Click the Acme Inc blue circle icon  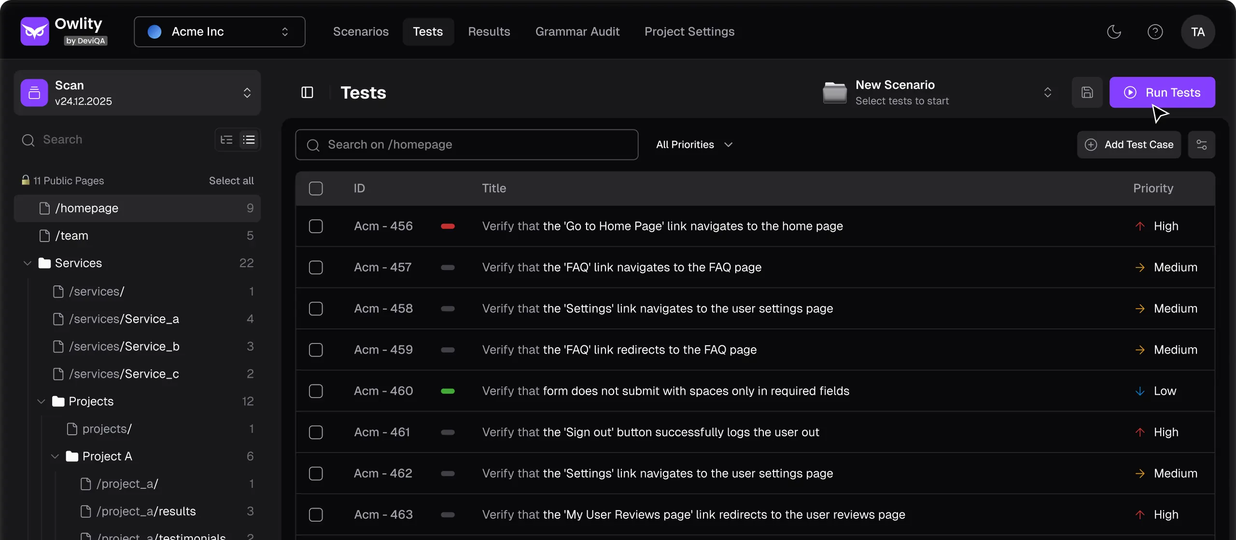tap(154, 32)
